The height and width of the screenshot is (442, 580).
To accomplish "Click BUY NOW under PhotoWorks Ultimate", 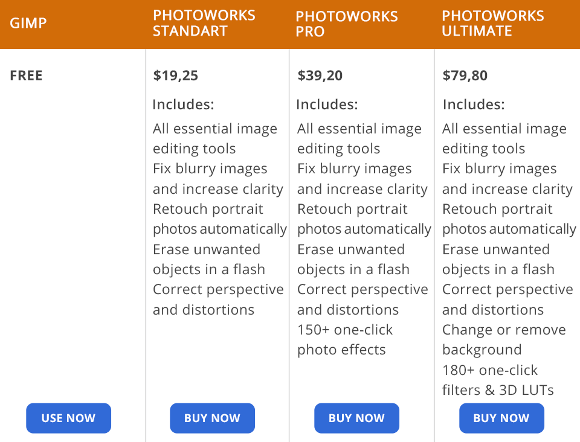I will pyautogui.click(x=501, y=418).
